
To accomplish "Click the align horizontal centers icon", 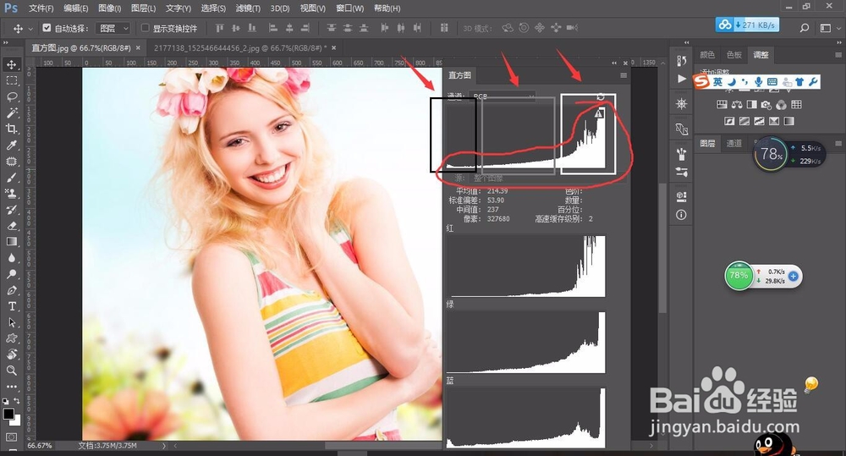I will pyautogui.click(x=289, y=28).
